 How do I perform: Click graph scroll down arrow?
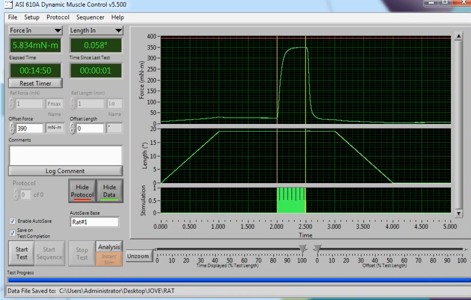point(459,214)
